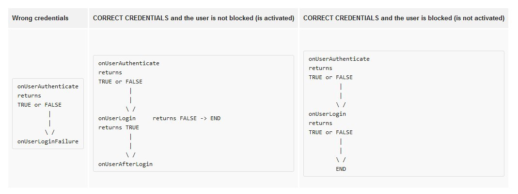Image resolution: width=518 pixels, height=194 pixels.
Task: Click the arrow above onUserLoginFailure
Action: tap(50, 132)
